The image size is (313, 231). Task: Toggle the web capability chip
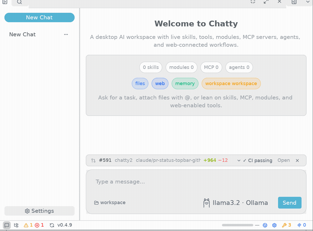(x=160, y=84)
